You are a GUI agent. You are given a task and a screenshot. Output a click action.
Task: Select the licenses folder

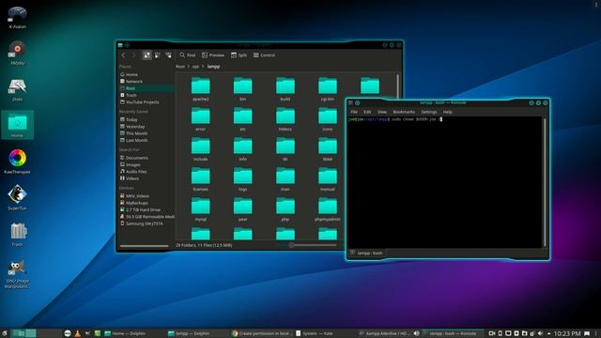pos(200,179)
